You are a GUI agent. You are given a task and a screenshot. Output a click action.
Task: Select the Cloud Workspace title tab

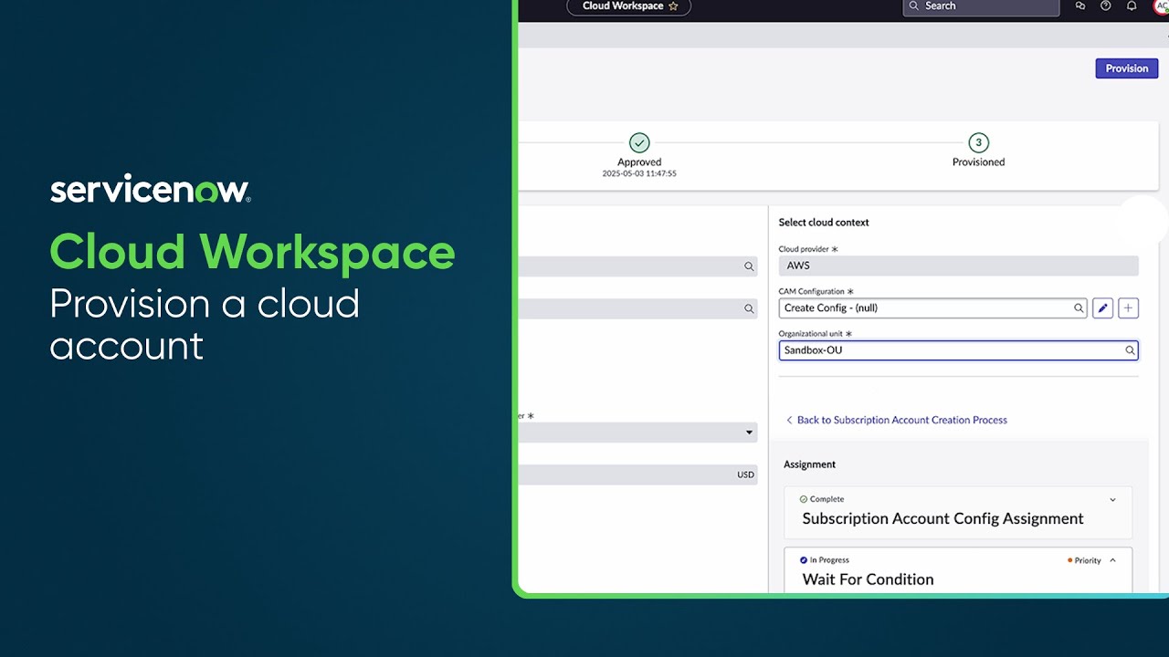(x=621, y=6)
